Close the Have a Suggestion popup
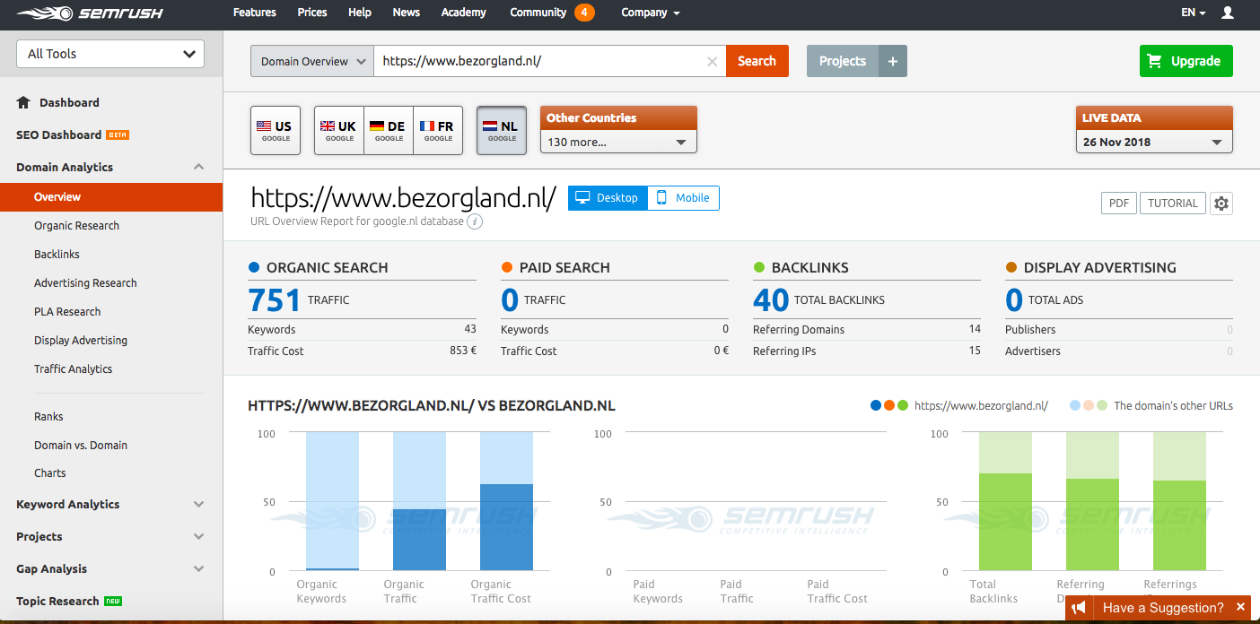The height and width of the screenshot is (624, 1260). (1241, 607)
